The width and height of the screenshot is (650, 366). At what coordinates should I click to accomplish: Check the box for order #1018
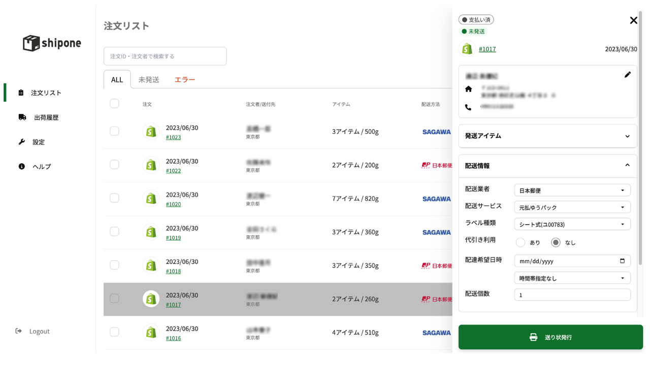click(x=114, y=265)
